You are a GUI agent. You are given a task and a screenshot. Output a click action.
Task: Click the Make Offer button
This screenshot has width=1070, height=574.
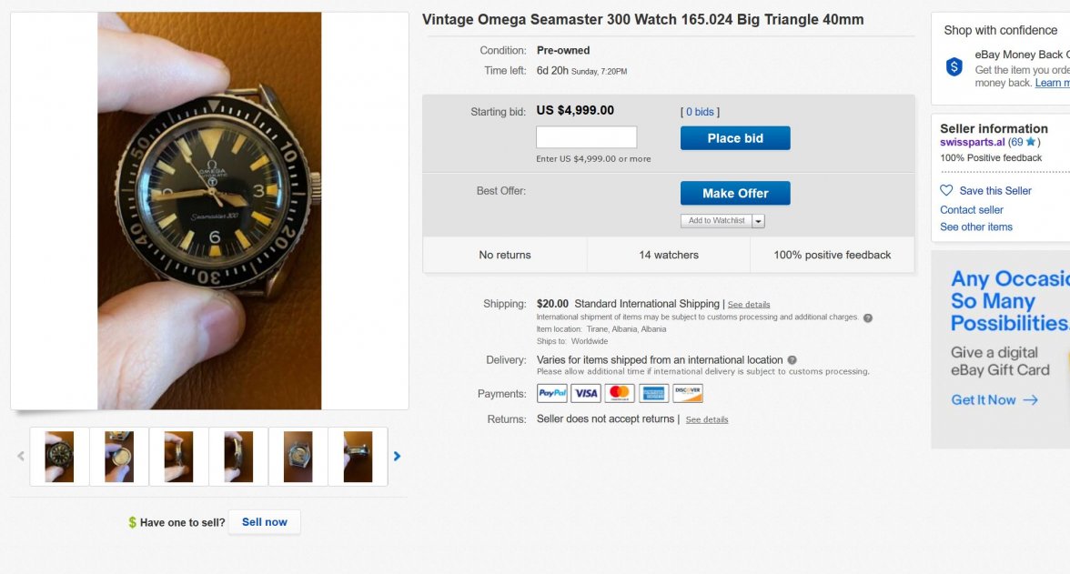coord(735,194)
